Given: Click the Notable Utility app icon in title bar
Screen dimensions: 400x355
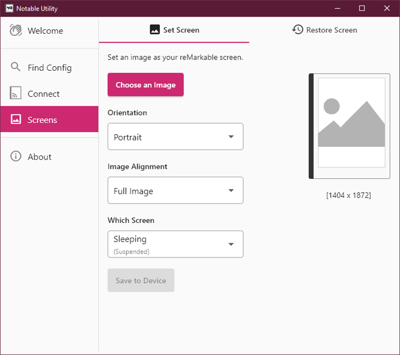Looking at the screenshot, I should point(9,8).
